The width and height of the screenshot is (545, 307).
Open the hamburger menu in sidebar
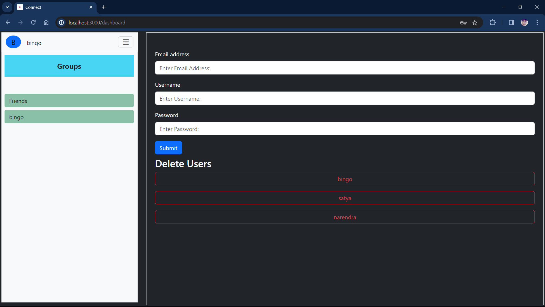tap(126, 42)
